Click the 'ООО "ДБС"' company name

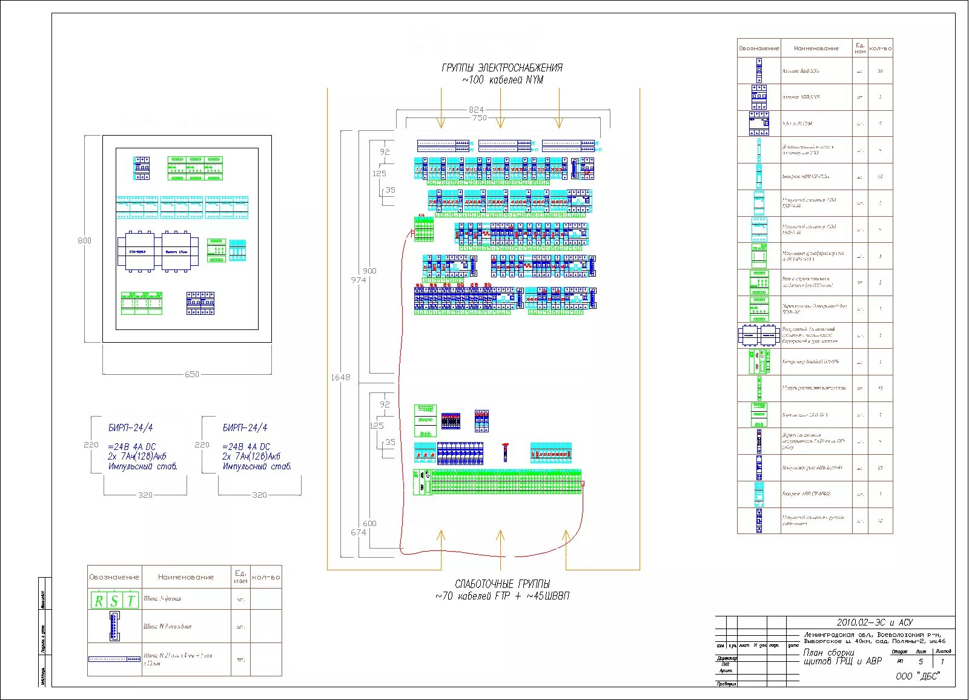click(x=917, y=676)
